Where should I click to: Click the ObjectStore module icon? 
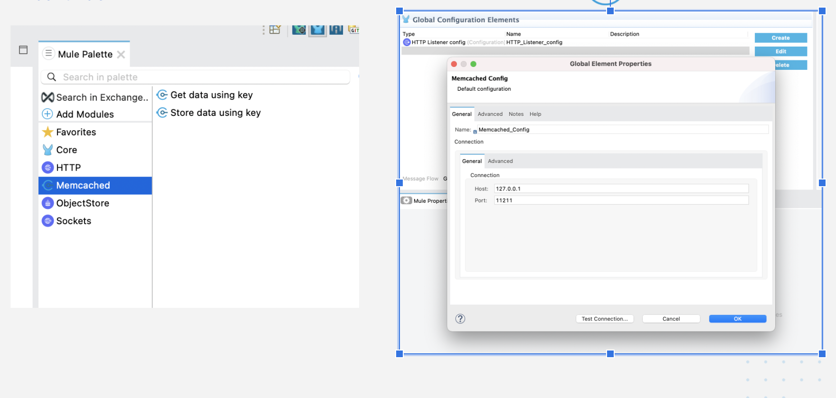pyautogui.click(x=47, y=203)
